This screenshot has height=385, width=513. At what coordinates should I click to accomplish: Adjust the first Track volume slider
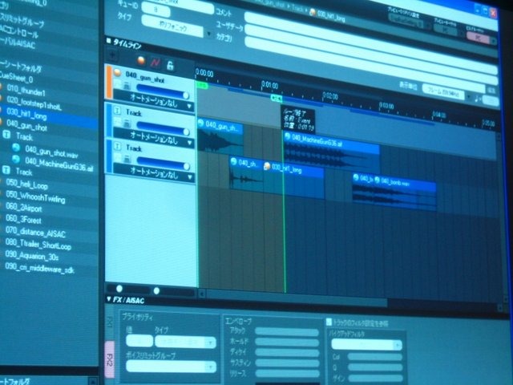point(163,128)
